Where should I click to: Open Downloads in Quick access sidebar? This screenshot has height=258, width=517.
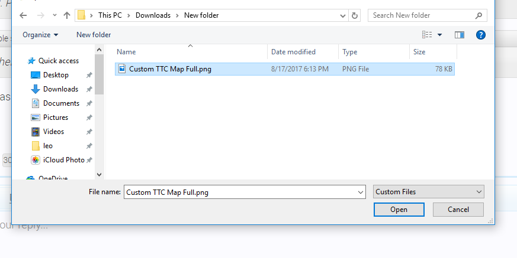(60, 89)
